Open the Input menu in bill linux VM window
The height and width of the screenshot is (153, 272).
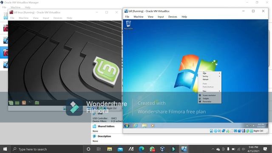[x=46, y=18]
